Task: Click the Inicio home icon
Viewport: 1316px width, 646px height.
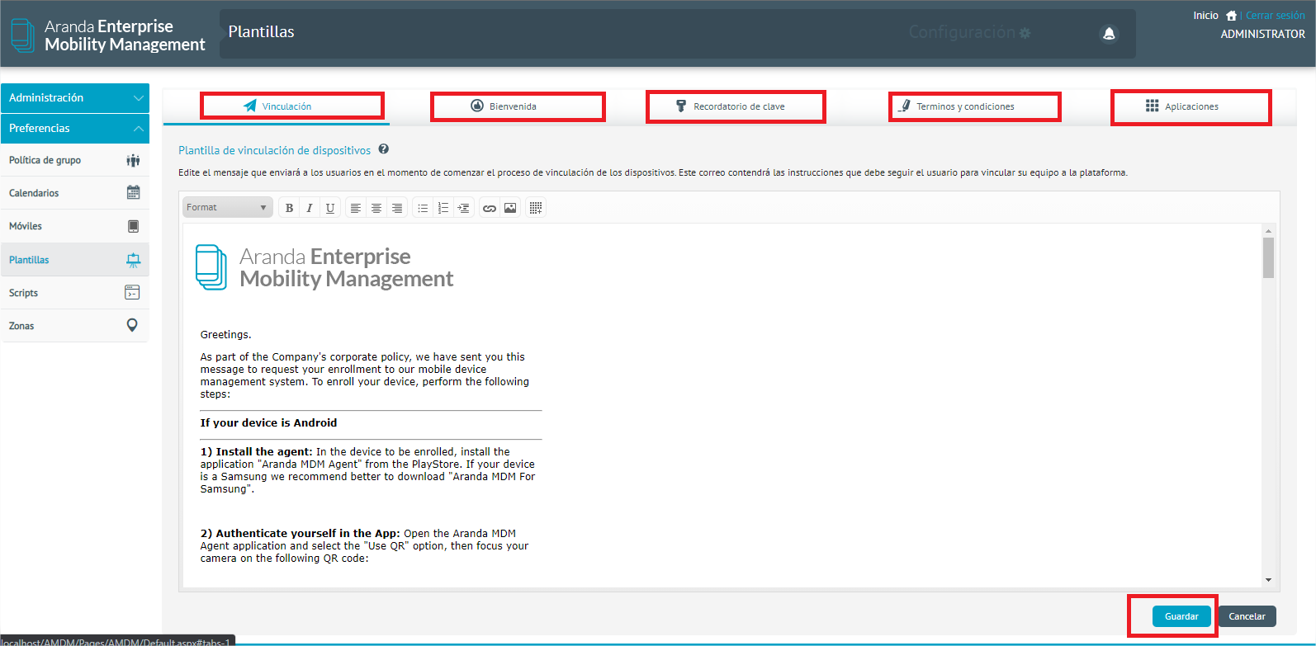Action: tap(1231, 16)
